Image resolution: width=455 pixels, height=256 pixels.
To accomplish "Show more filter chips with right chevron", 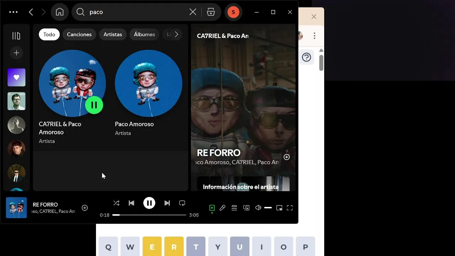I will pyautogui.click(x=176, y=34).
